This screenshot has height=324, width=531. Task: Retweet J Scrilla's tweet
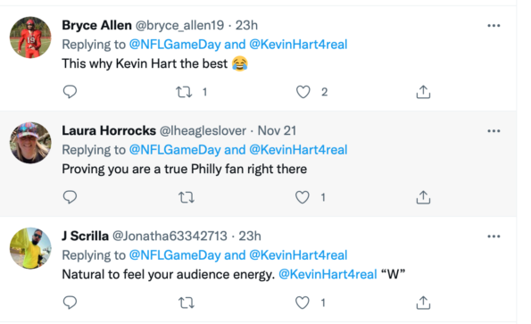click(x=187, y=303)
